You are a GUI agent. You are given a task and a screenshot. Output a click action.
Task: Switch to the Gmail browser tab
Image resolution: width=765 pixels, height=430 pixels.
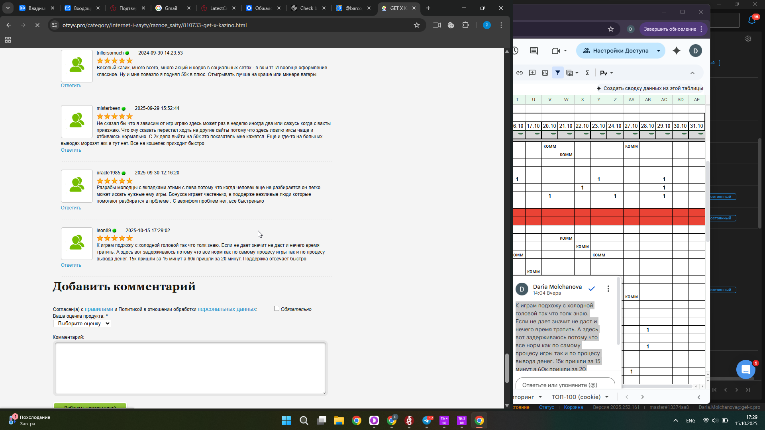[171, 8]
